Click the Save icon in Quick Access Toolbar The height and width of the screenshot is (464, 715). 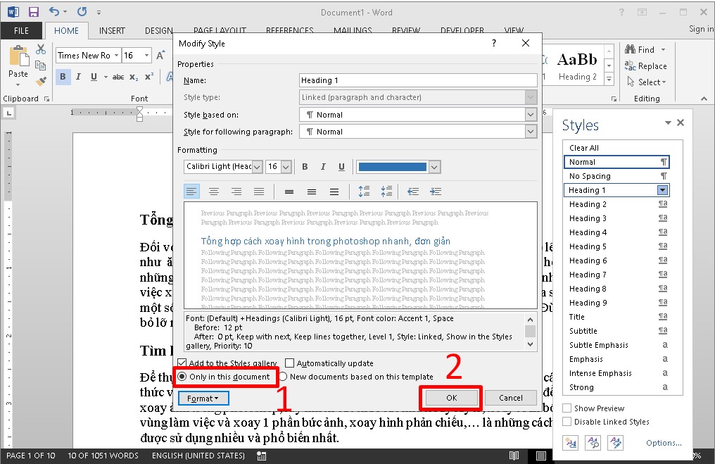pyautogui.click(x=33, y=12)
